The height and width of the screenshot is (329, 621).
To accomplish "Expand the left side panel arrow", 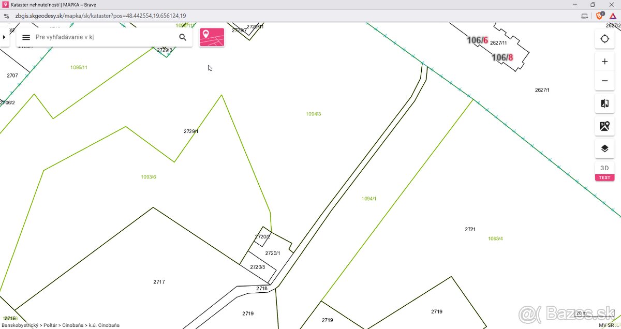I will click(x=4, y=37).
